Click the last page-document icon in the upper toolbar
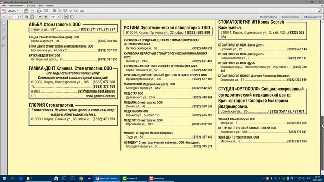 coord(82,11)
